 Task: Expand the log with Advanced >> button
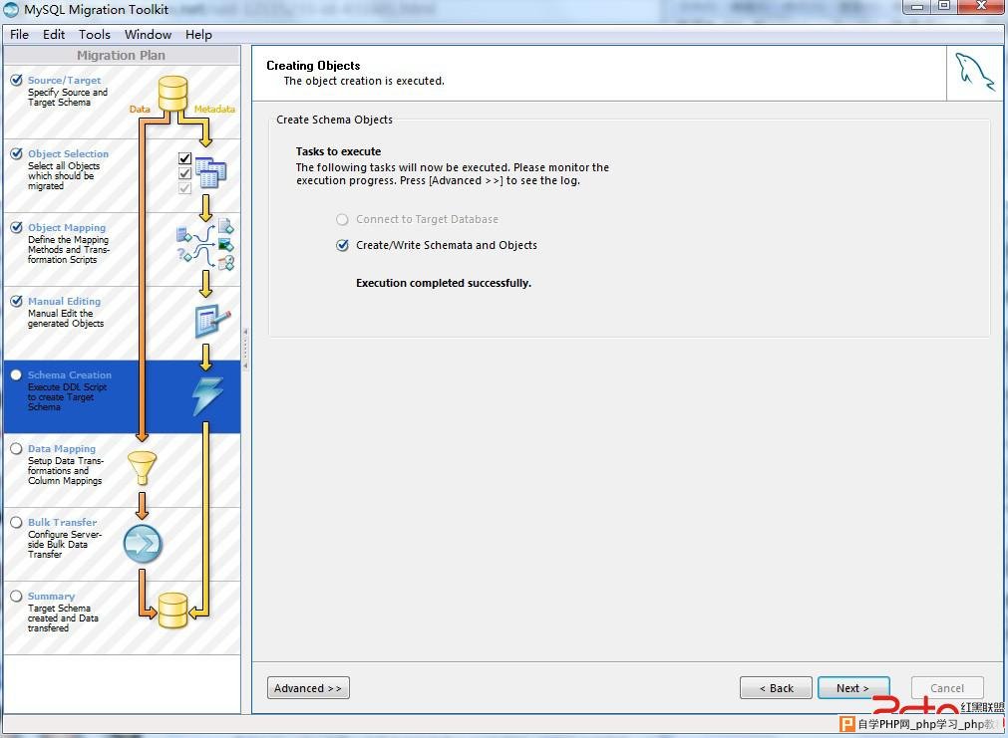point(308,688)
